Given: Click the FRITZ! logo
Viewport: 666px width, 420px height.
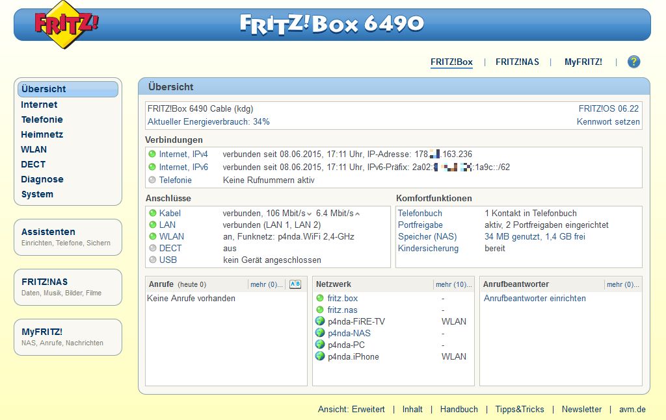Looking at the screenshot, I should [x=66, y=24].
